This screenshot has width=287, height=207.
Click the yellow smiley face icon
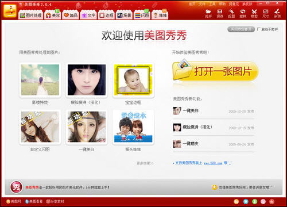[x=215, y=187]
